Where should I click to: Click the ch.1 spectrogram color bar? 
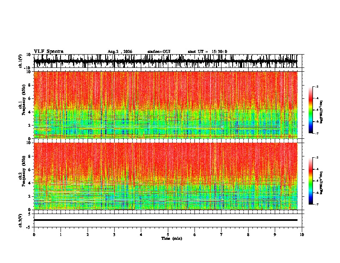click(311, 110)
